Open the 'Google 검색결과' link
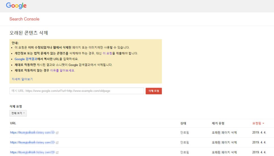Screen dimensions: 274x156 (x=26, y=59)
